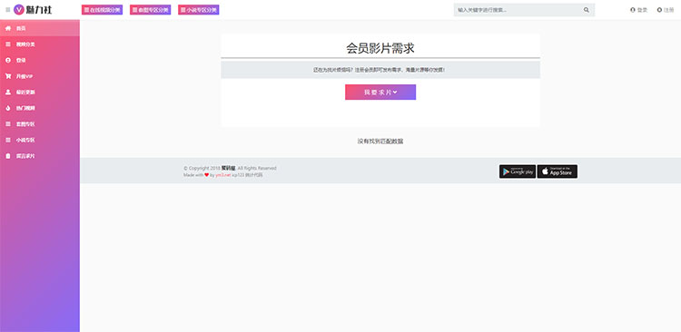681x332 pixels.
Task: Toggle the hamburger sidebar menu icon
Action: click(x=8, y=10)
